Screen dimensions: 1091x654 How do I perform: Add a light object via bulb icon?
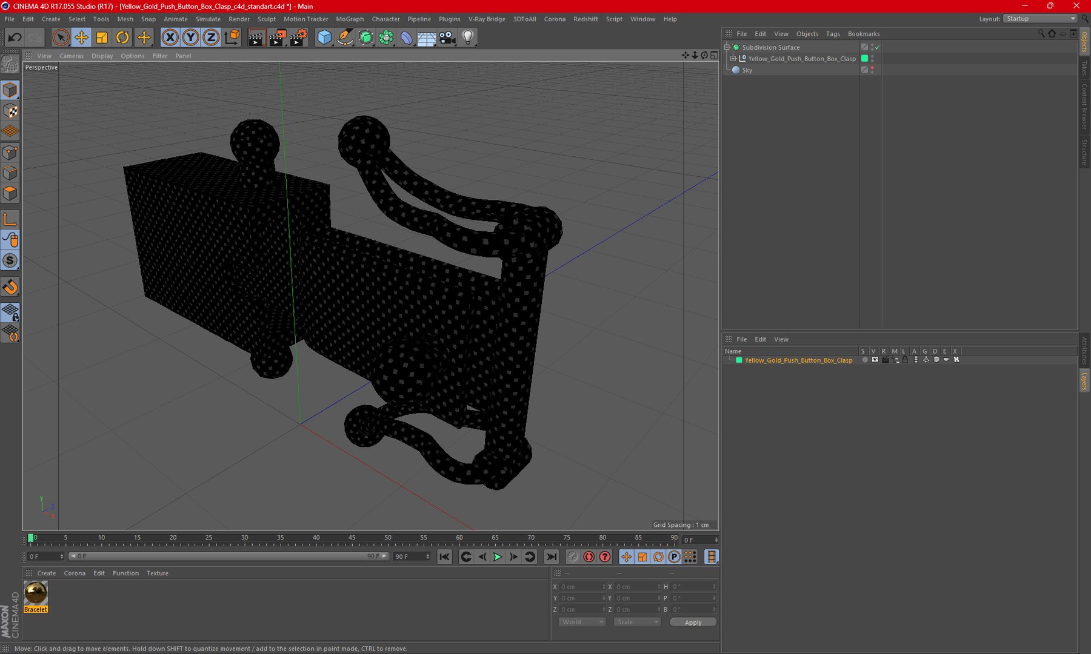(x=467, y=38)
